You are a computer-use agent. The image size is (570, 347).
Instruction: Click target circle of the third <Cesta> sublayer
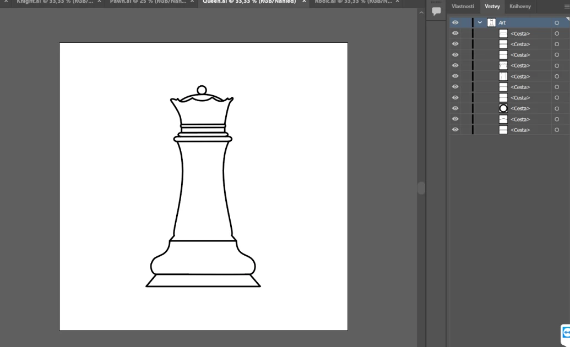pyautogui.click(x=557, y=55)
